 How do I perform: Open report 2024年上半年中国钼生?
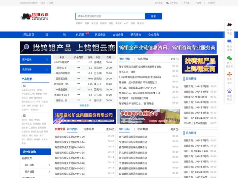[195, 123]
